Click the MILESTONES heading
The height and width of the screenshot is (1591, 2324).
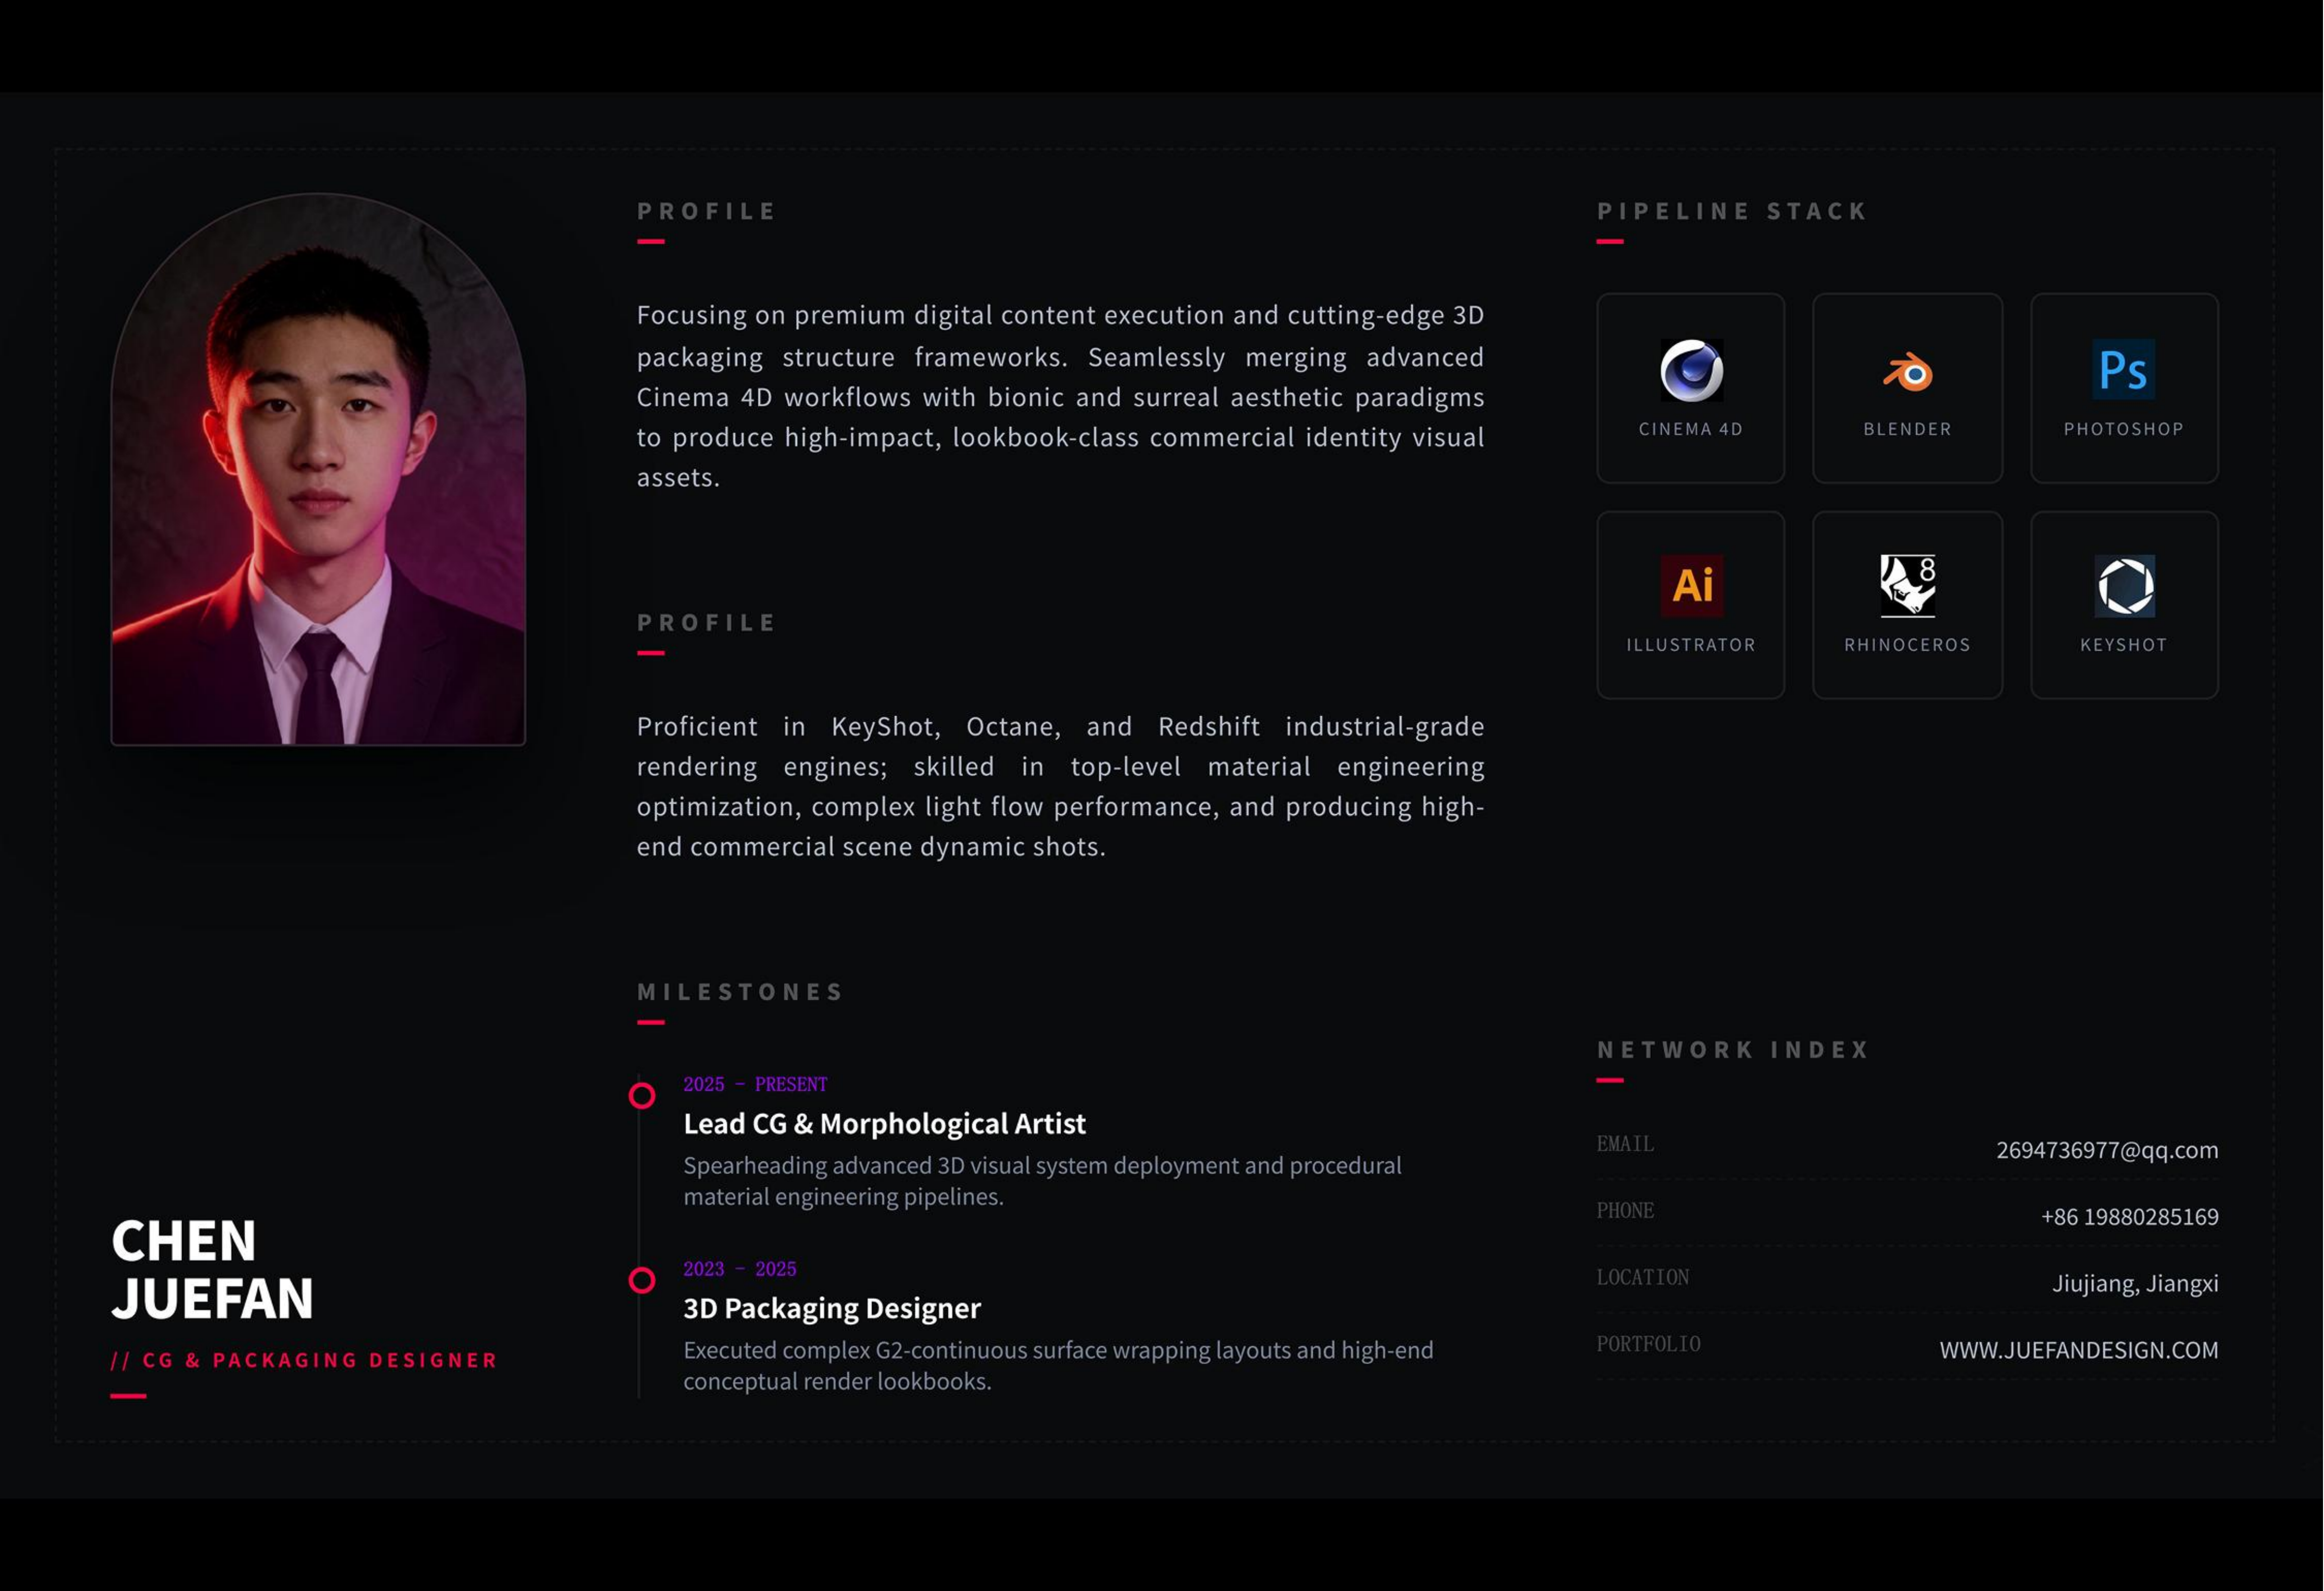coord(741,991)
